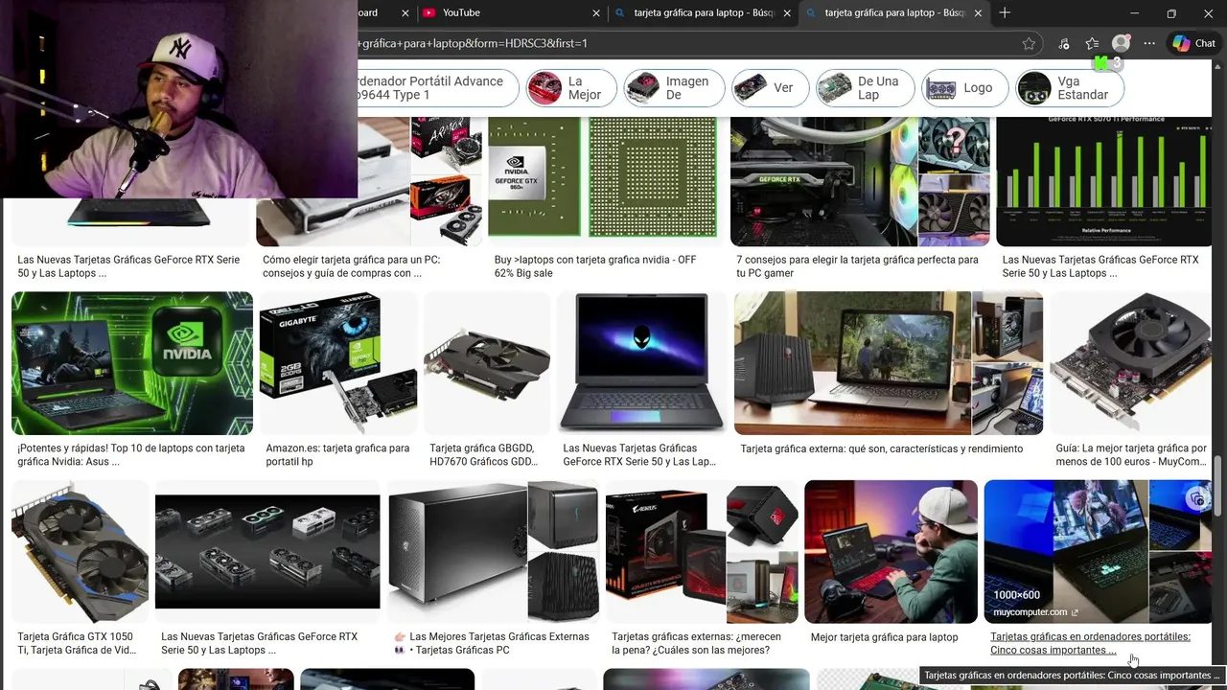Open a new browser tab
The image size is (1227, 690).
(x=1005, y=12)
